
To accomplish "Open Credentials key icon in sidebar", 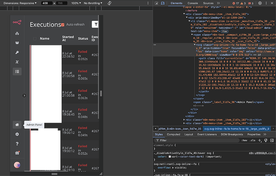I will 17,52.
